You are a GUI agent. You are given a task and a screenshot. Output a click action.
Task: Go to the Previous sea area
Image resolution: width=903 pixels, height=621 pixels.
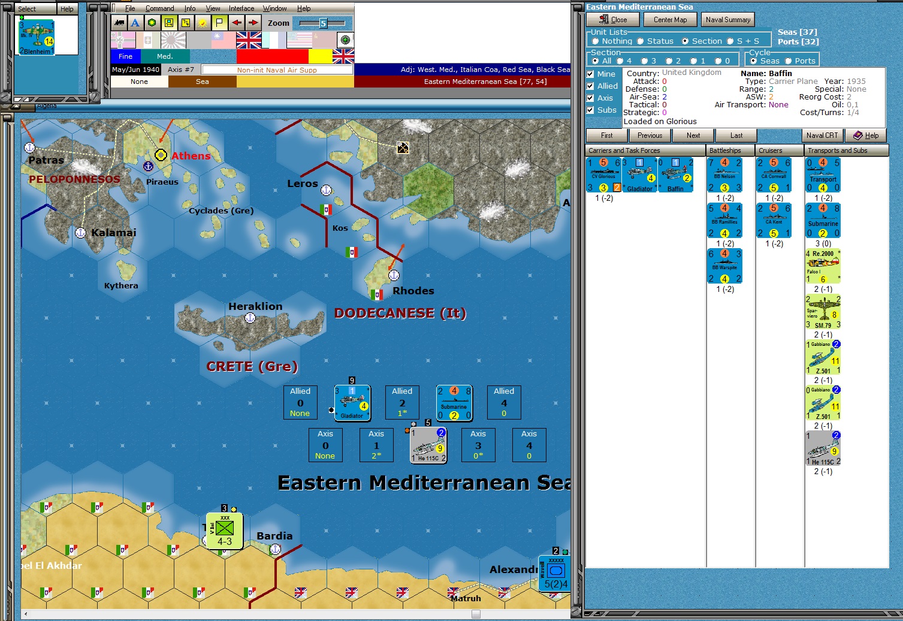click(x=650, y=135)
